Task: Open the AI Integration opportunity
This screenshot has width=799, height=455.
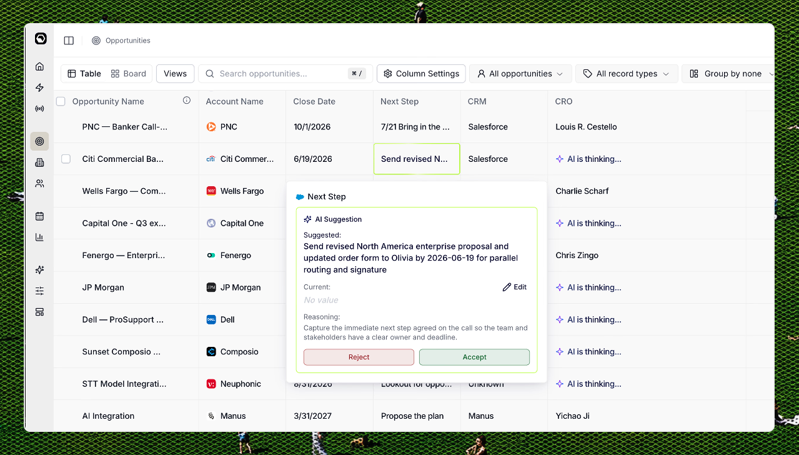Action: point(108,416)
